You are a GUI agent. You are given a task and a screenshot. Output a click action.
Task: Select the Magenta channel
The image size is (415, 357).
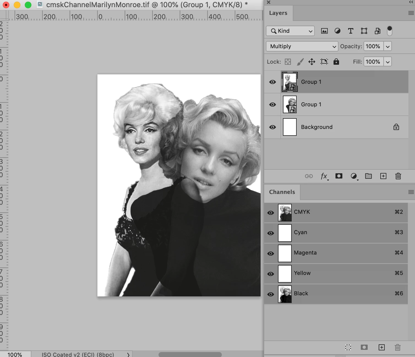point(336,253)
